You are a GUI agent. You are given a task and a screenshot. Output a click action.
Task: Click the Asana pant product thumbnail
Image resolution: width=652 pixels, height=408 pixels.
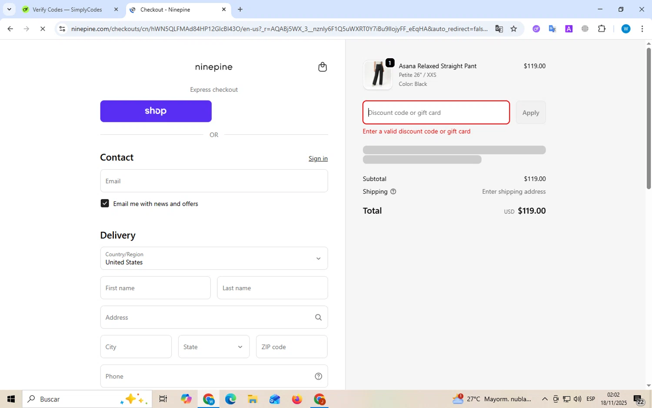pos(377,75)
